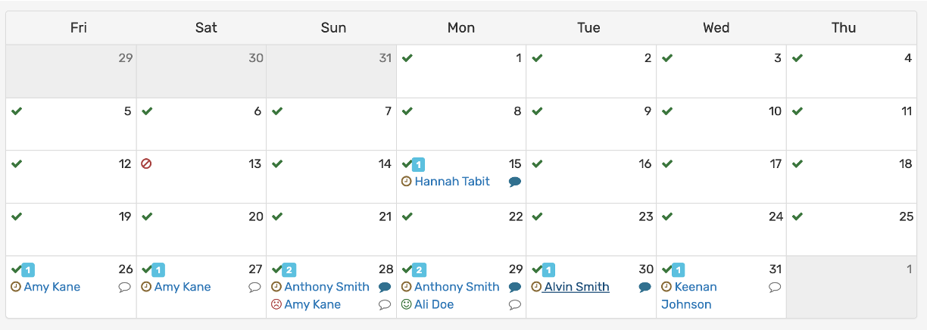Open Anthony Smith's entry on day 29
927x330 pixels.
click(457, 287)
